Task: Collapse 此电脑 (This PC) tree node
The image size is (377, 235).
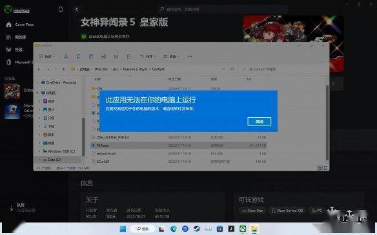Action: click(37, 93)
